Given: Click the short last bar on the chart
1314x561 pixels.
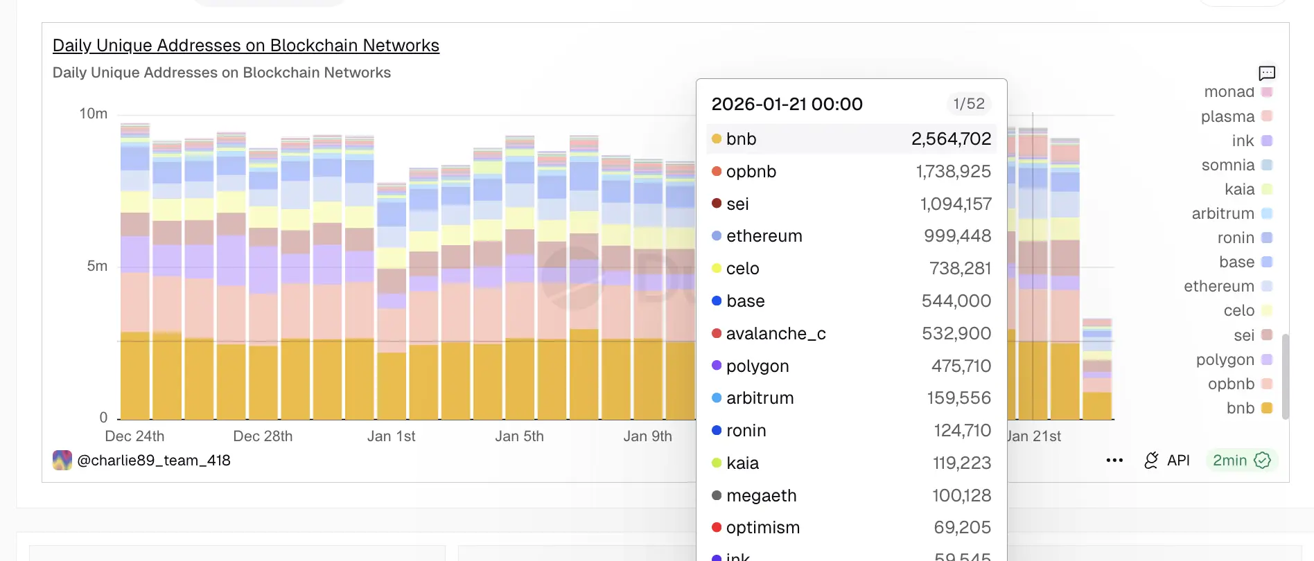Looking at the screenshot, I should [1097, 369].
